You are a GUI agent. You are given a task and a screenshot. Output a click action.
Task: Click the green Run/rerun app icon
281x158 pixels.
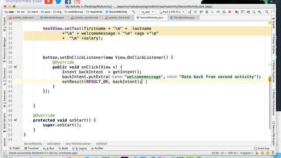[x=190, y=12]
